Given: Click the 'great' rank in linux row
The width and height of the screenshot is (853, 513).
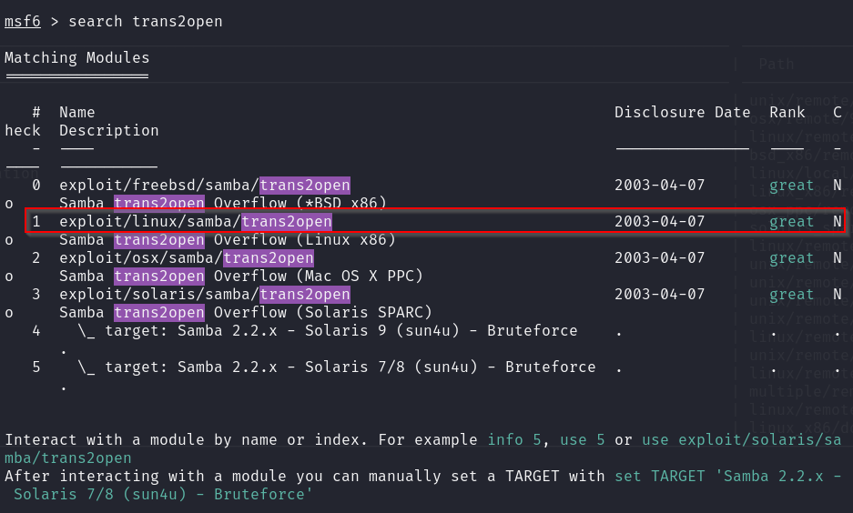Looking at the screenshot, I should pos(791,222).
